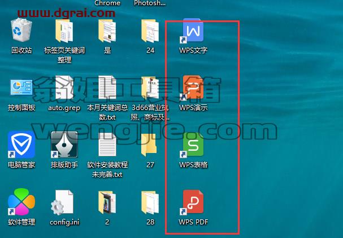Click the Photosh... shortcut label at top
The image size is (343, 238).
(150, 3)
